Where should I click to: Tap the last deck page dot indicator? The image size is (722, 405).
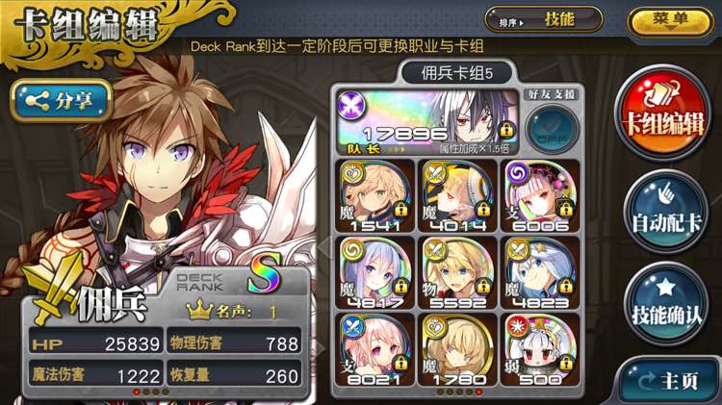479,392
